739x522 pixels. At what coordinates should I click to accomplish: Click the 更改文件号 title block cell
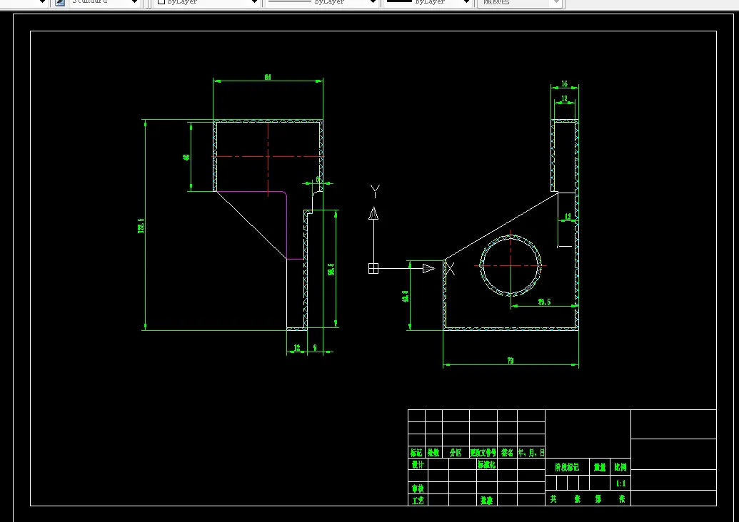tap(483, 453)
